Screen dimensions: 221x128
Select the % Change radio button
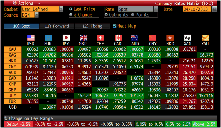tap(71, 15)
